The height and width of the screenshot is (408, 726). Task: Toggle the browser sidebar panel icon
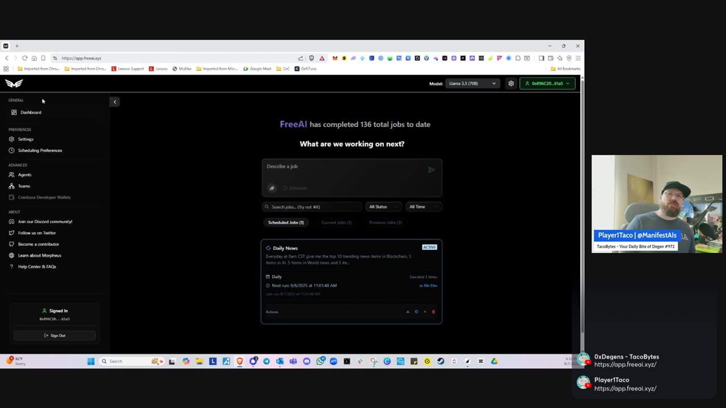(x=541, y=58)
